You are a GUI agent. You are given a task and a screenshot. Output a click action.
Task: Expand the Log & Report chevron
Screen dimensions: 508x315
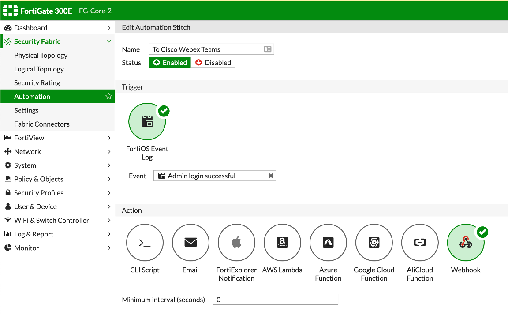[109, 234]
